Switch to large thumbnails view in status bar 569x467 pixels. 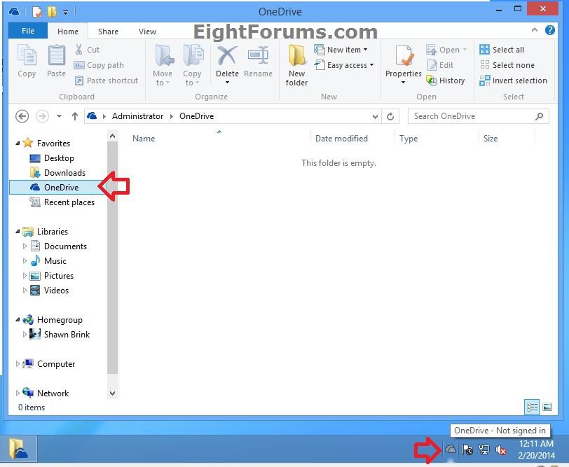coord(547,407)
